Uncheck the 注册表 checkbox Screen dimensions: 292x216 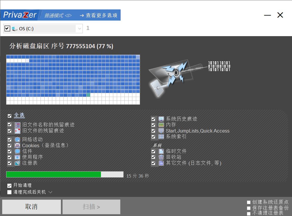click(x=9, y=163)
